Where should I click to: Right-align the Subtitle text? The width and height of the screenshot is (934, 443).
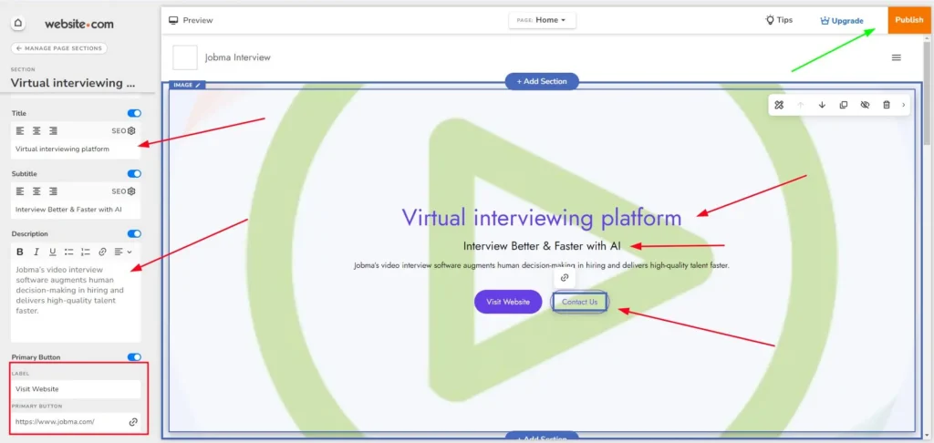tap(53, 191)
